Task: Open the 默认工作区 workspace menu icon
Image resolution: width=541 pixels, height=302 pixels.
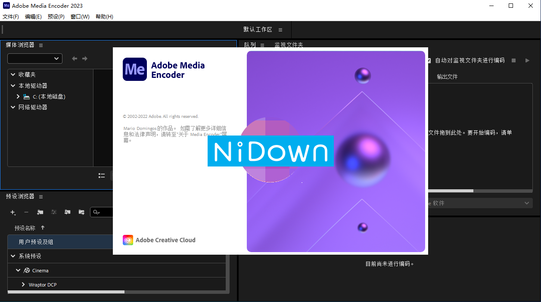Action: tap(280, 30)
